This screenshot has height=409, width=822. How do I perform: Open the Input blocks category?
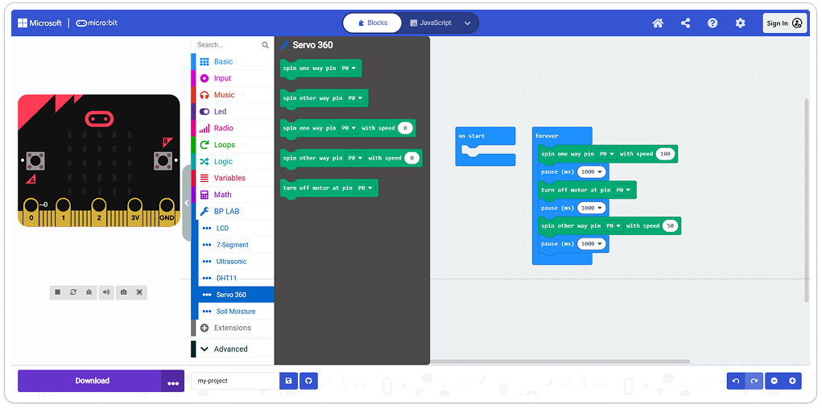[232, 78]
